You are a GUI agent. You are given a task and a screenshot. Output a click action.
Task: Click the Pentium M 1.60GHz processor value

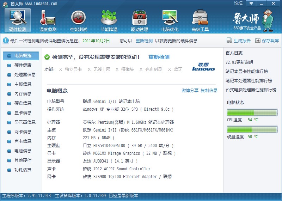[x=128, y=122]
